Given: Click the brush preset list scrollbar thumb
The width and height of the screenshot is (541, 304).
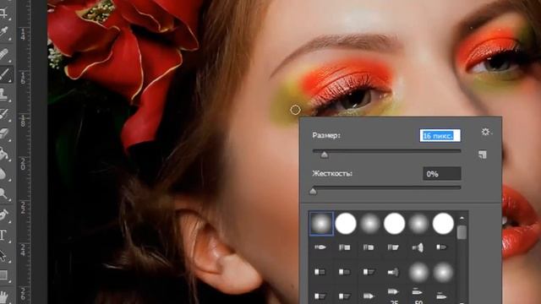Looking at the screenshot, I should pyautogui.click(x=462, y=232).
